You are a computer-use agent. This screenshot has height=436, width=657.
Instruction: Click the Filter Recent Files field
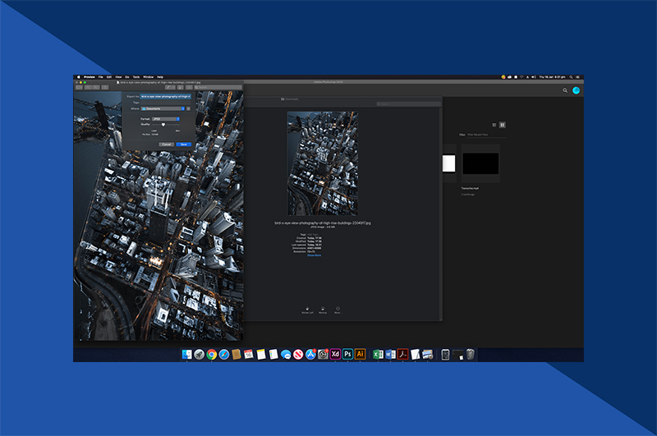[x=486, y=135]
